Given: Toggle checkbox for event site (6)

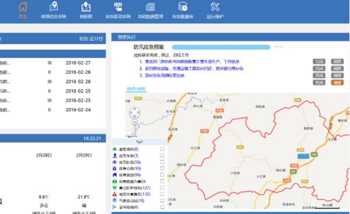Looking at the screenshot, I should pyautogui.click(x=162, y=207).
